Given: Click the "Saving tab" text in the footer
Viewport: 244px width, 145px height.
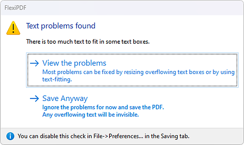Looking at the screenshot, I should [175, 136].
